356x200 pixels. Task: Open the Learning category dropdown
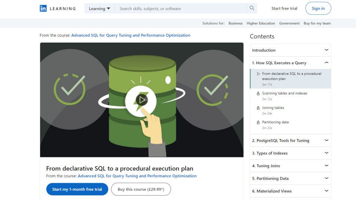pyautogui.click(x=99, y=8)
